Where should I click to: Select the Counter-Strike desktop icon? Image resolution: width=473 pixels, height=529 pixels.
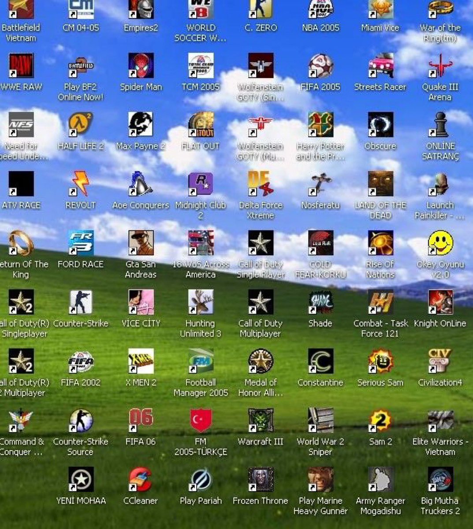pyautogui.click(x=81, y=302)
